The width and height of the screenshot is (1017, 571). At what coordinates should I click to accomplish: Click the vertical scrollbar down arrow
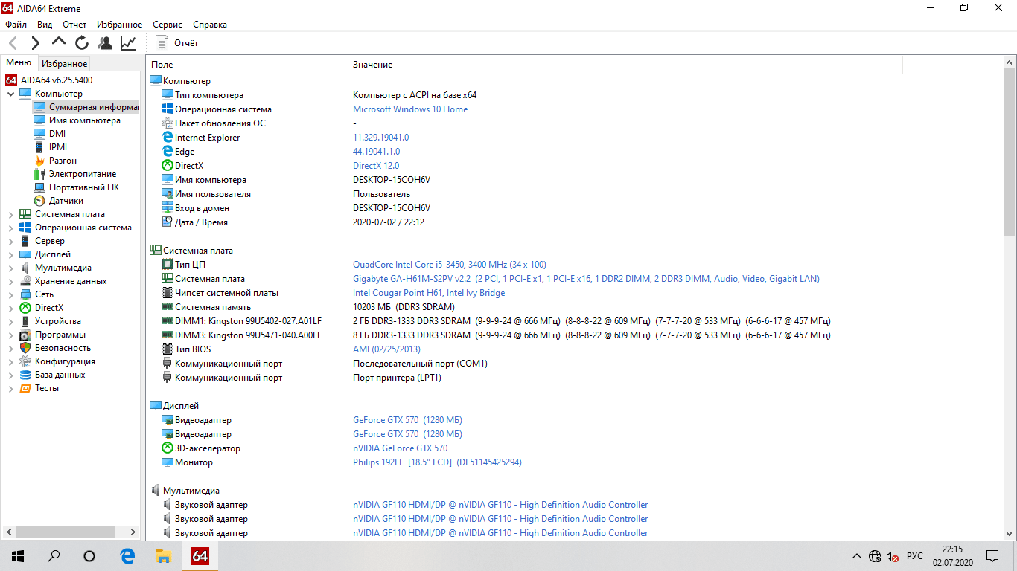tap(1010, 534)
